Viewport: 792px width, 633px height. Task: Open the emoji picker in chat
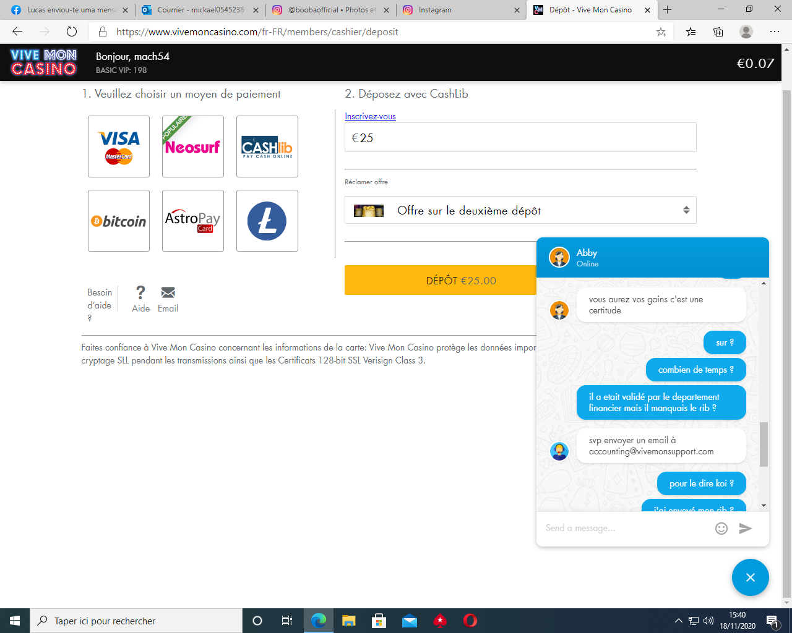pyautogui.click(x=721, y=528)
